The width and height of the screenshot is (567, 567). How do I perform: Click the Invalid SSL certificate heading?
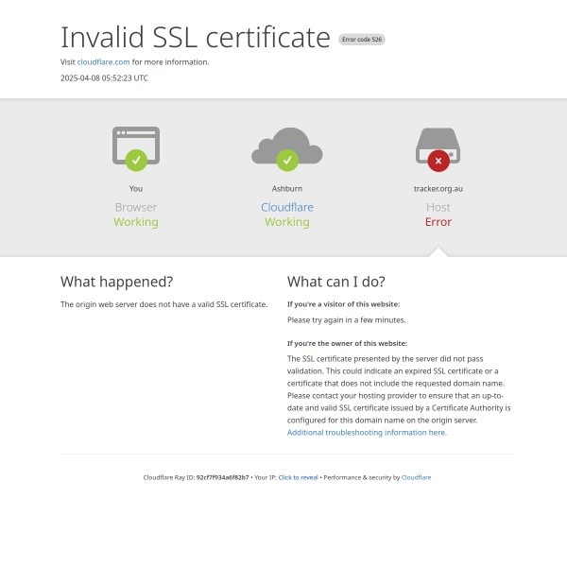tap(196, 38)
